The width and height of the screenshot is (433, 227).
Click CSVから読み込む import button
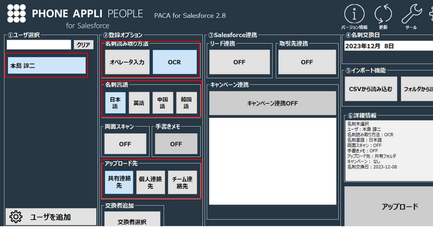[x=371, y=89]
